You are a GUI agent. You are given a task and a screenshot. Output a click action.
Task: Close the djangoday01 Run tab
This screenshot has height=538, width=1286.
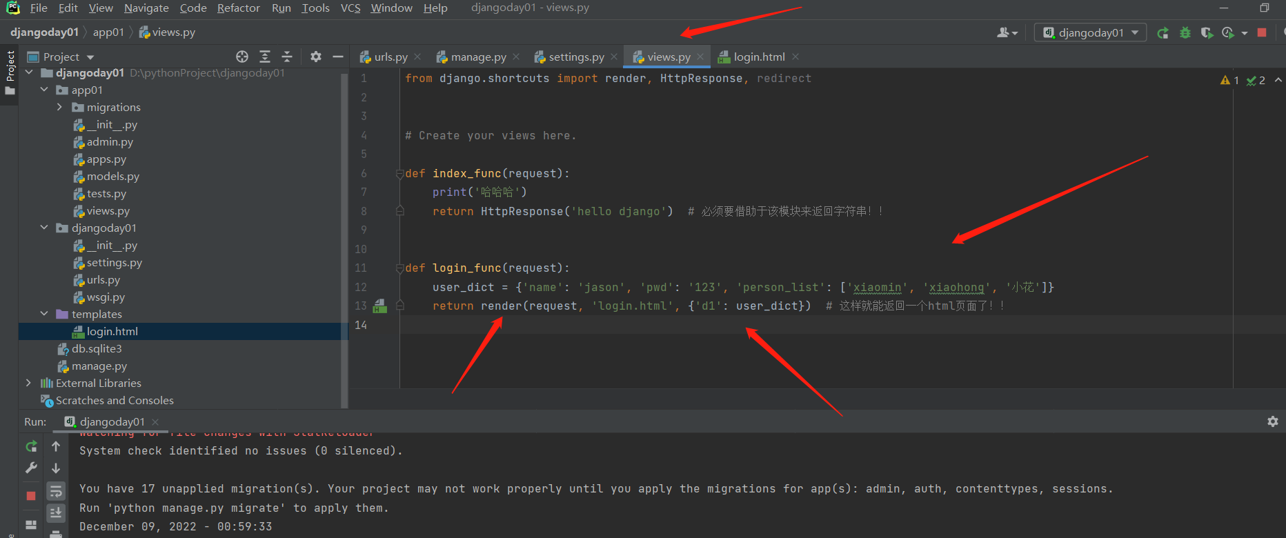[x=155, y=421]
